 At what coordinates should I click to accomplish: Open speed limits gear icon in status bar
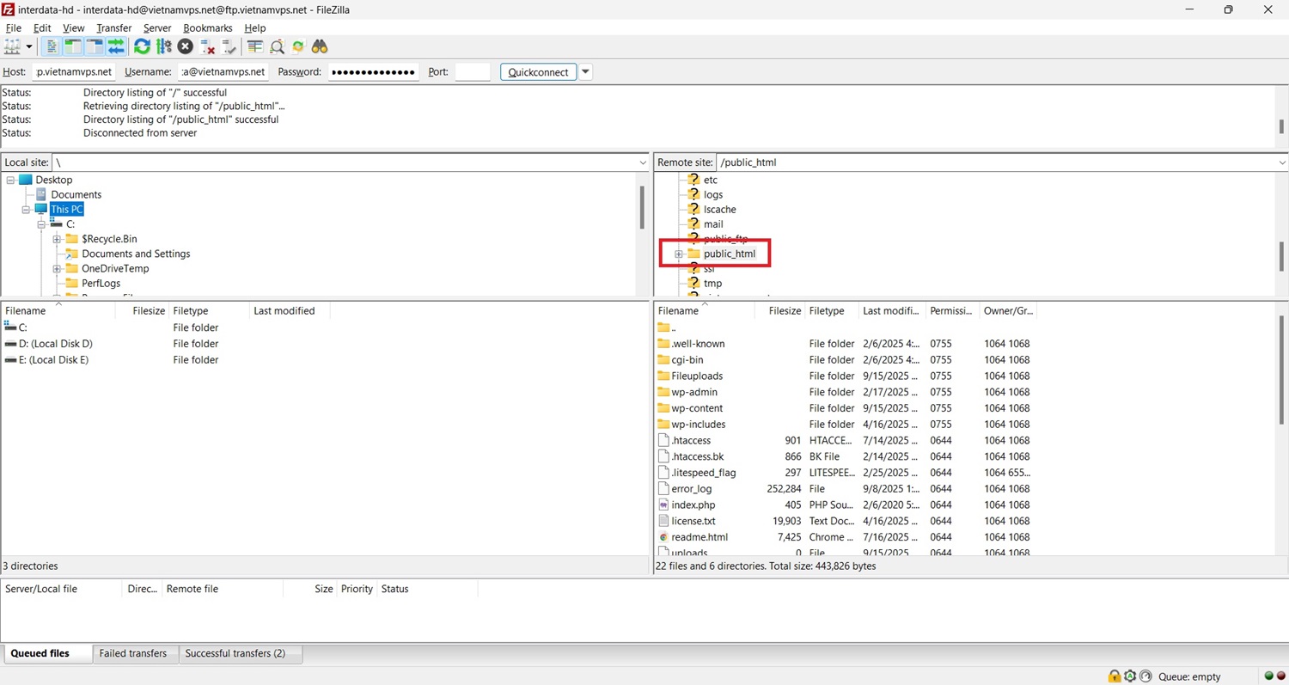1130,676
